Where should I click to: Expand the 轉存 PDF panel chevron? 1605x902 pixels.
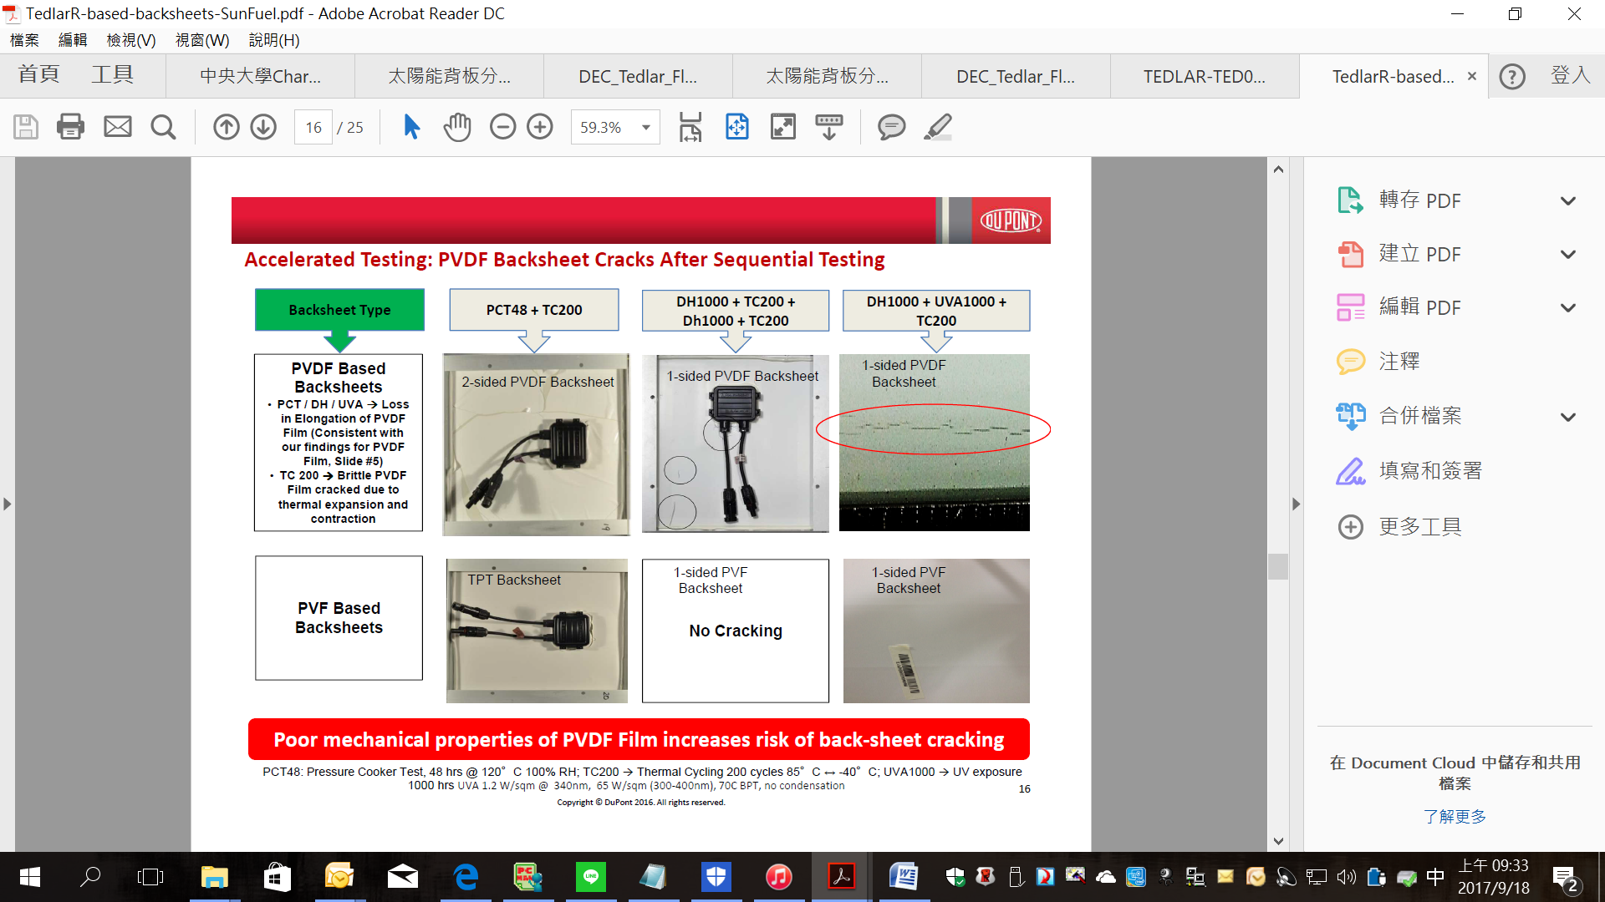pyautogui.click(x=1567, y=201)
